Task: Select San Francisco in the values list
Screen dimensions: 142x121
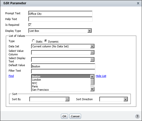Action: point(61,90)
